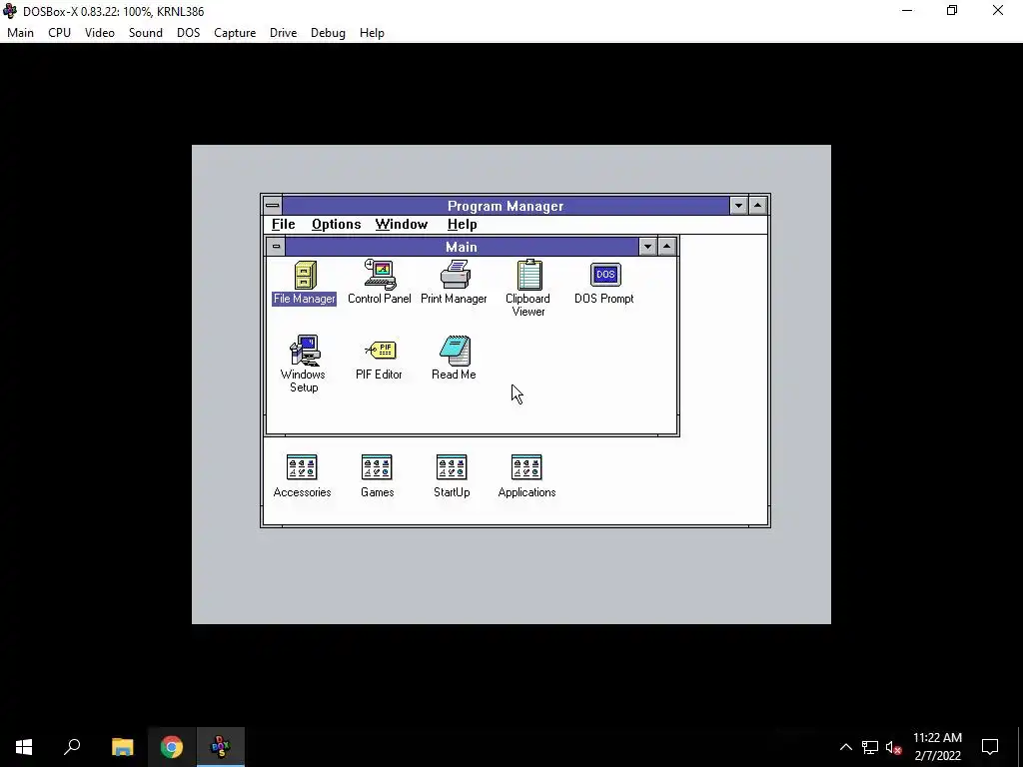The width and height of the screenshot is (1023, 767).
Task: Open DOSBox-X CPU menu
Action: point(59,33)
